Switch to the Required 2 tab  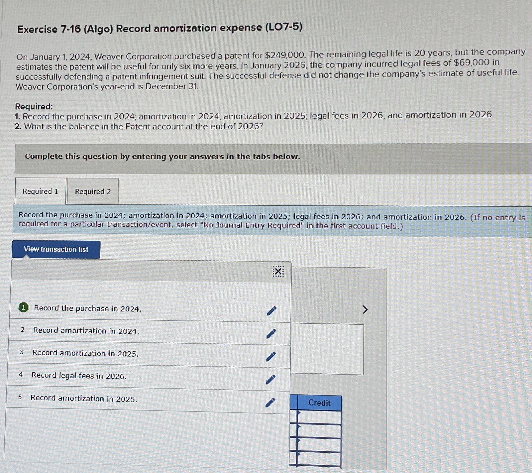point(93,191)
